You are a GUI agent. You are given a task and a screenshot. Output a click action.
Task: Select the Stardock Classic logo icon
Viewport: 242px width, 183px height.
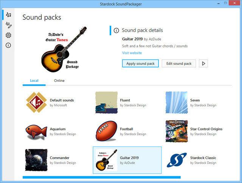click(177, 160)
